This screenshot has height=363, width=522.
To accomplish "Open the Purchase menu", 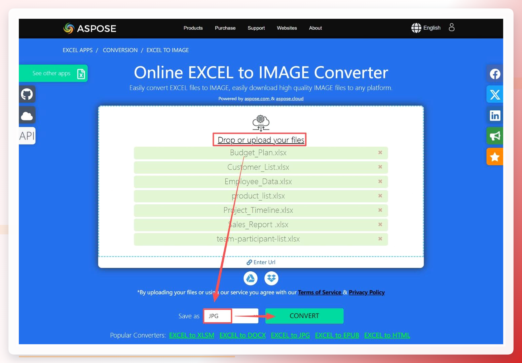I will pyautogui.click(x=225, y=28).
